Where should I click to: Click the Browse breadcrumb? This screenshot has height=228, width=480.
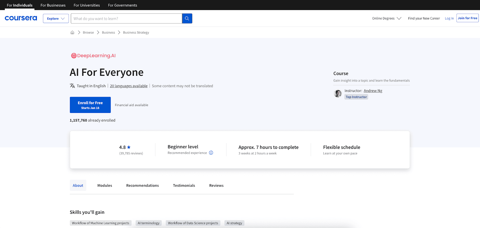pos(88,32)
